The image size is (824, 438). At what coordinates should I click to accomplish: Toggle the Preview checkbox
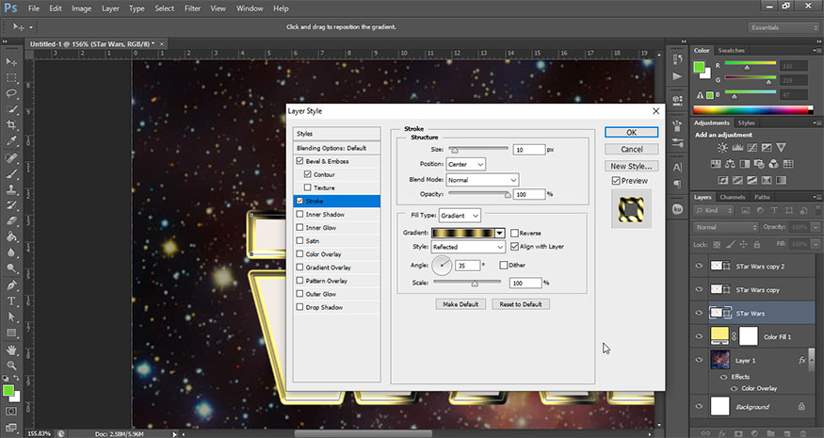[616, 180]
